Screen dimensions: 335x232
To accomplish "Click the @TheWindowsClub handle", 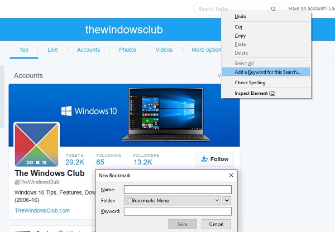I will [37, 182].
